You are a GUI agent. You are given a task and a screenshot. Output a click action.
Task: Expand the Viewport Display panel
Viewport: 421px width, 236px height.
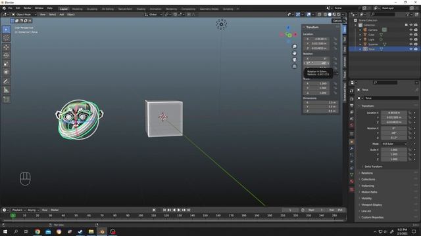click(371, 205)
